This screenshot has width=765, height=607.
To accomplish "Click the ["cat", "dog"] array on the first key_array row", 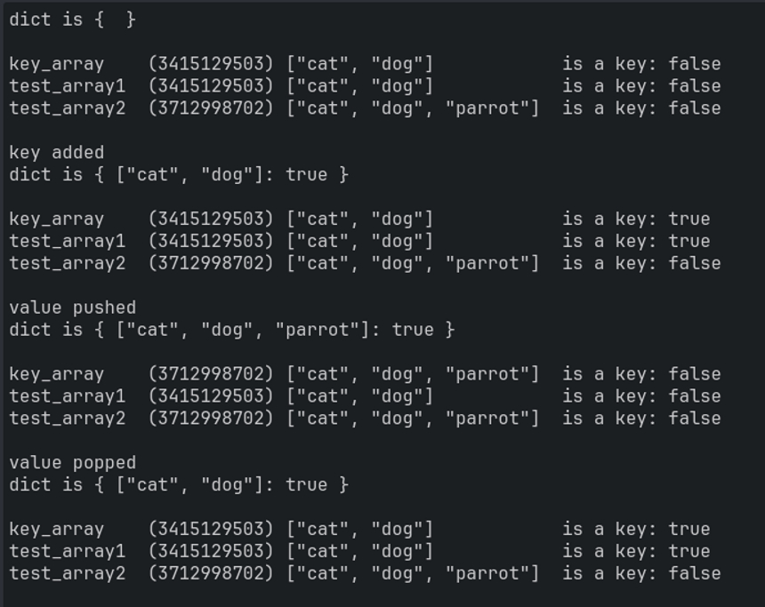I will tap(359, 64).
